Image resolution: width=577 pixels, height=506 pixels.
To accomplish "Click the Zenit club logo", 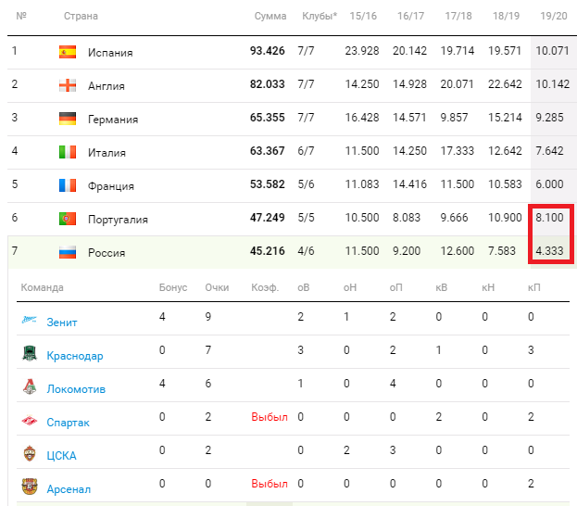I will click(x=30, y=320).
